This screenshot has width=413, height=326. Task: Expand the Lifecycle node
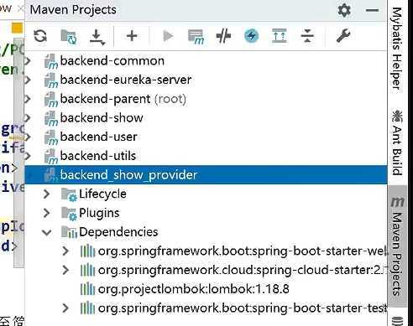tap(46, 194)
